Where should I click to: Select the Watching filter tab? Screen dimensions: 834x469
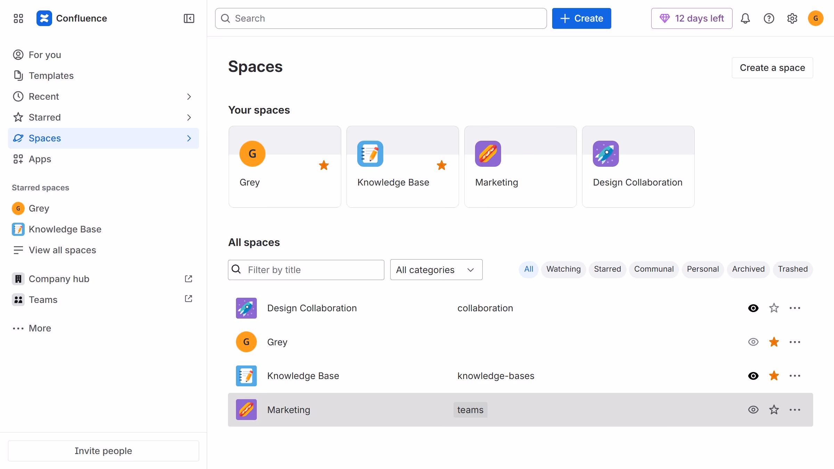[563, 269]
